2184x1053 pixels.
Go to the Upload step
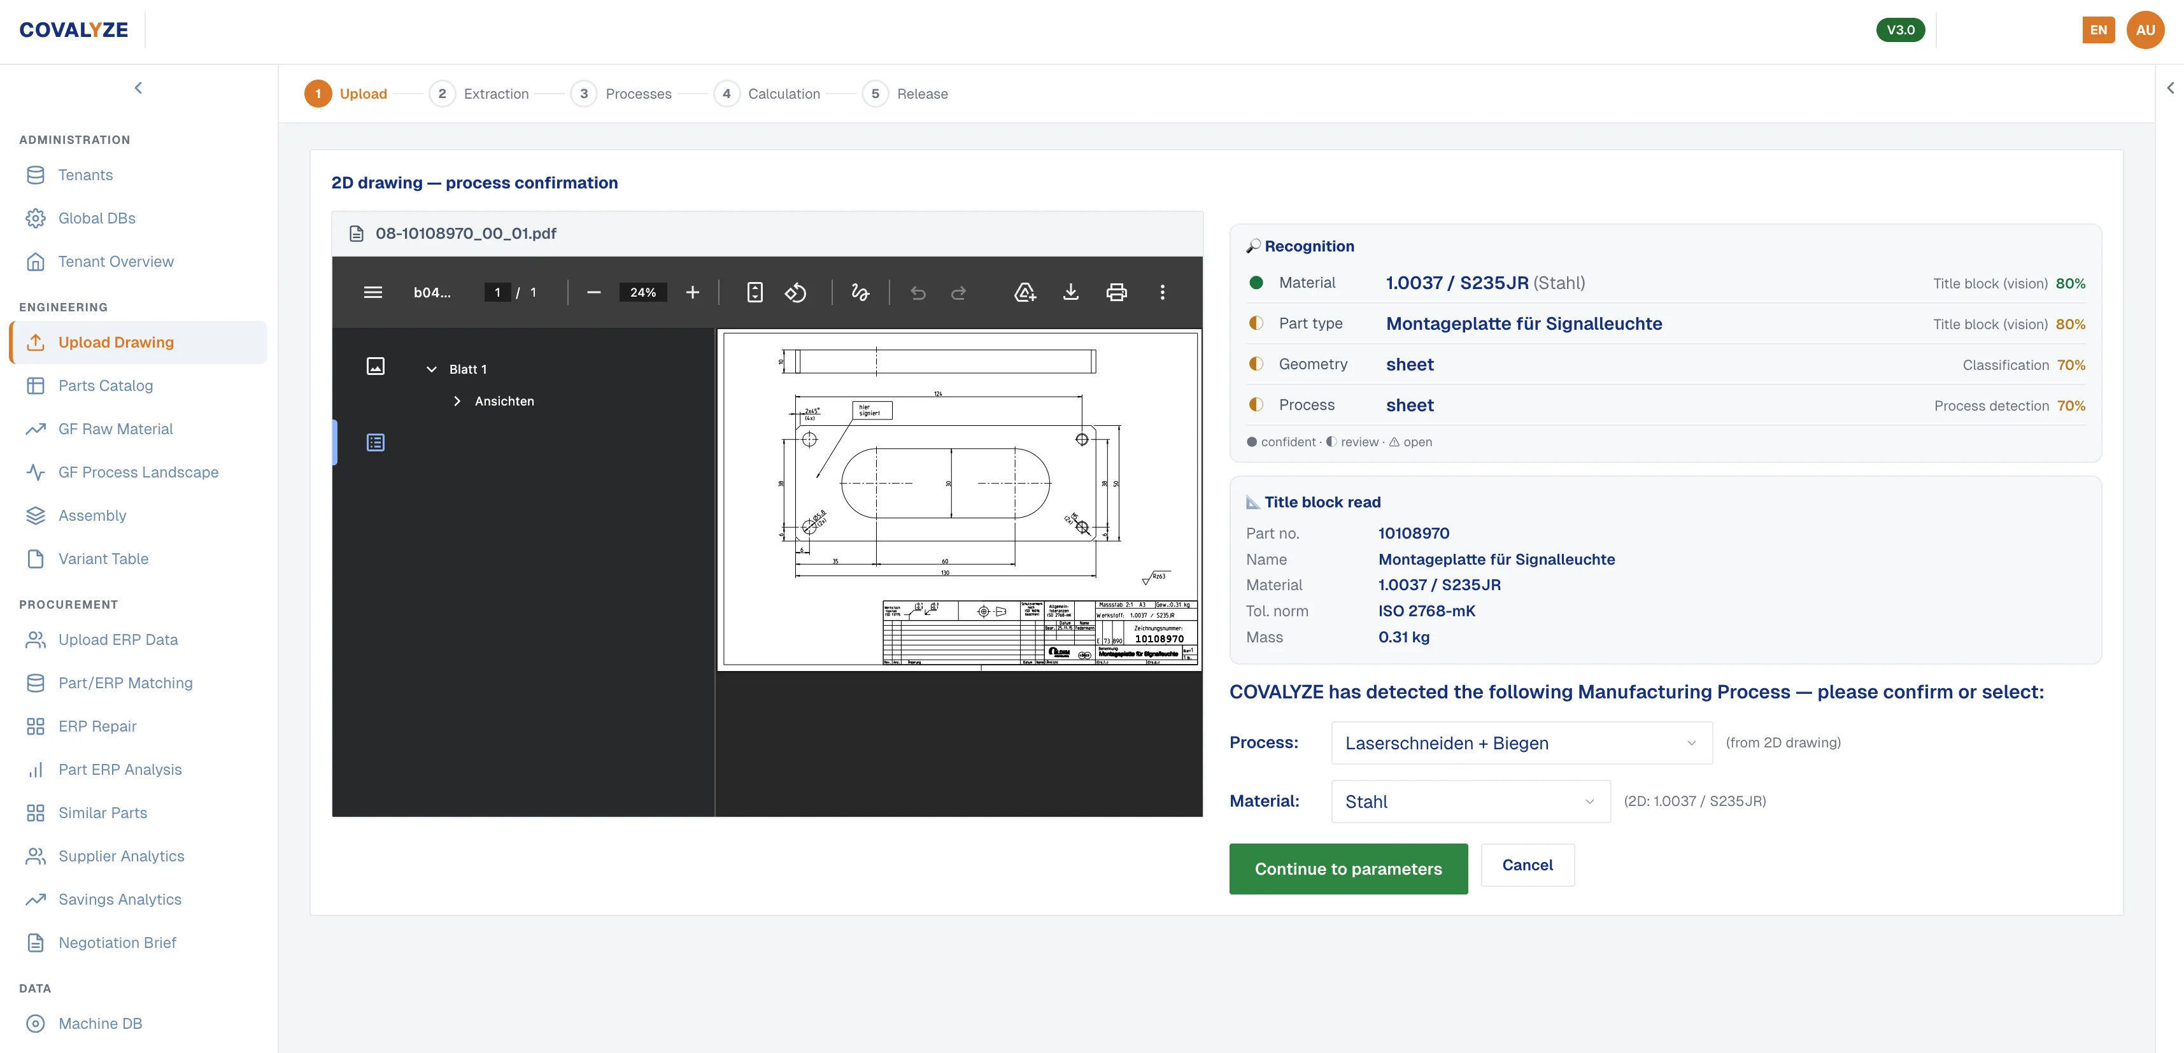pyautogui.click(x=346, y=93)
